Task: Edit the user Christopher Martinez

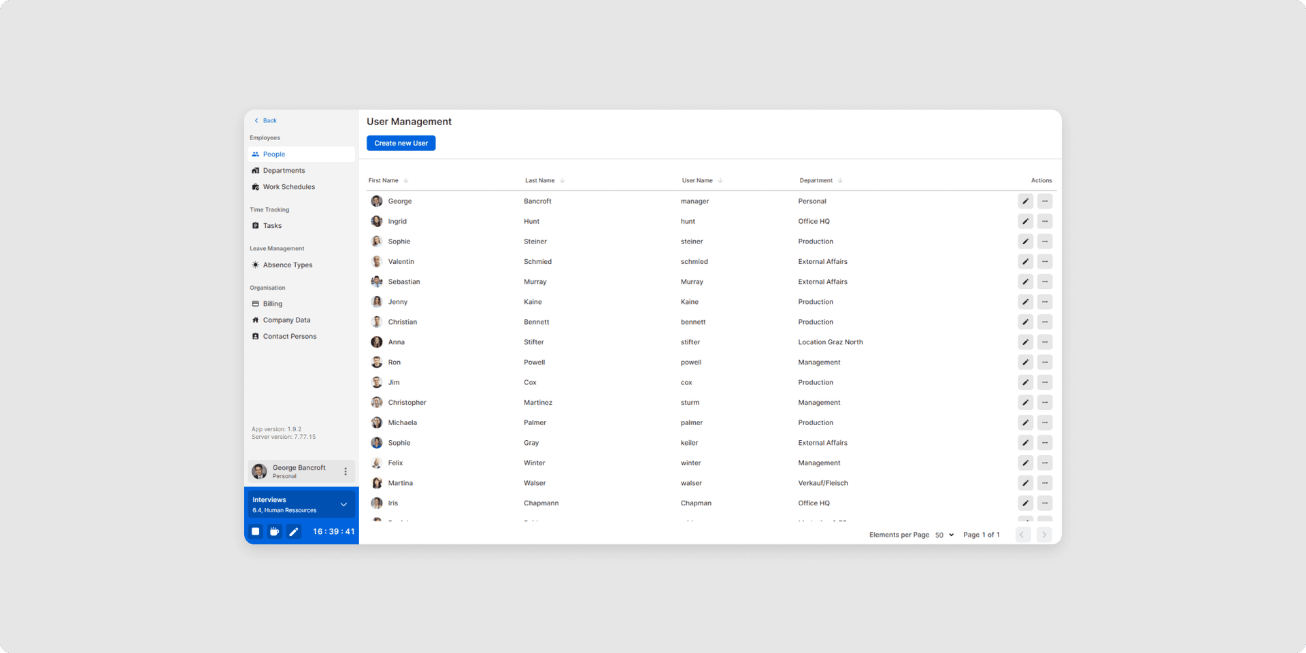Action: pos(1025,403)
